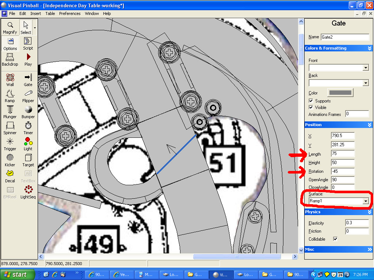Open the Surface dropdown showing Ramp1
This screenshot has width=374, height=280.
tap(365, 201)
